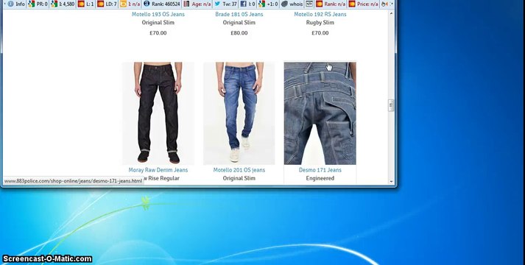Click the SEMrush Rank: n/a item
Viewport: 525px width, 265px height.
pyautogui.click(x=331, y=4)
